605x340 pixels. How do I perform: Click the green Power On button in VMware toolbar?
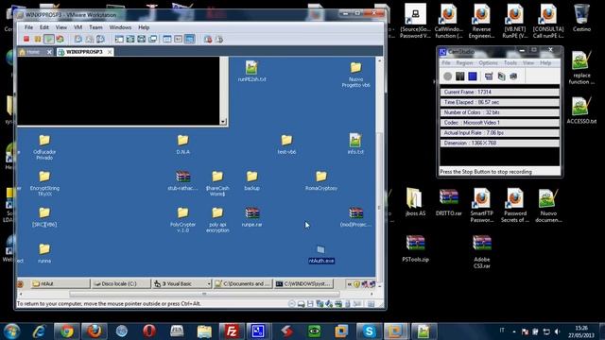click(48, 39)
